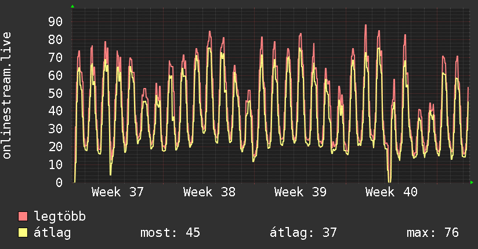The height and width of the screenshot is (249, 478).
Task: Select the átlag legend label beside yellow swatch
Action: [x=52, y=233]
